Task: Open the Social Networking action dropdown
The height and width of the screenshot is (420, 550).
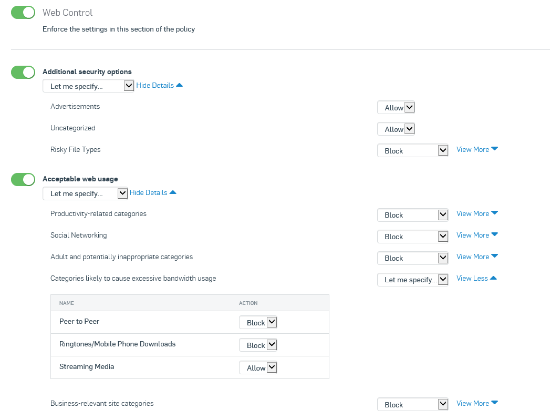Action: [413, 236]
